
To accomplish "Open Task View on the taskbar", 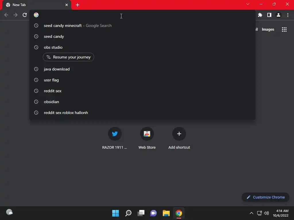I will (x=141, y=213).
